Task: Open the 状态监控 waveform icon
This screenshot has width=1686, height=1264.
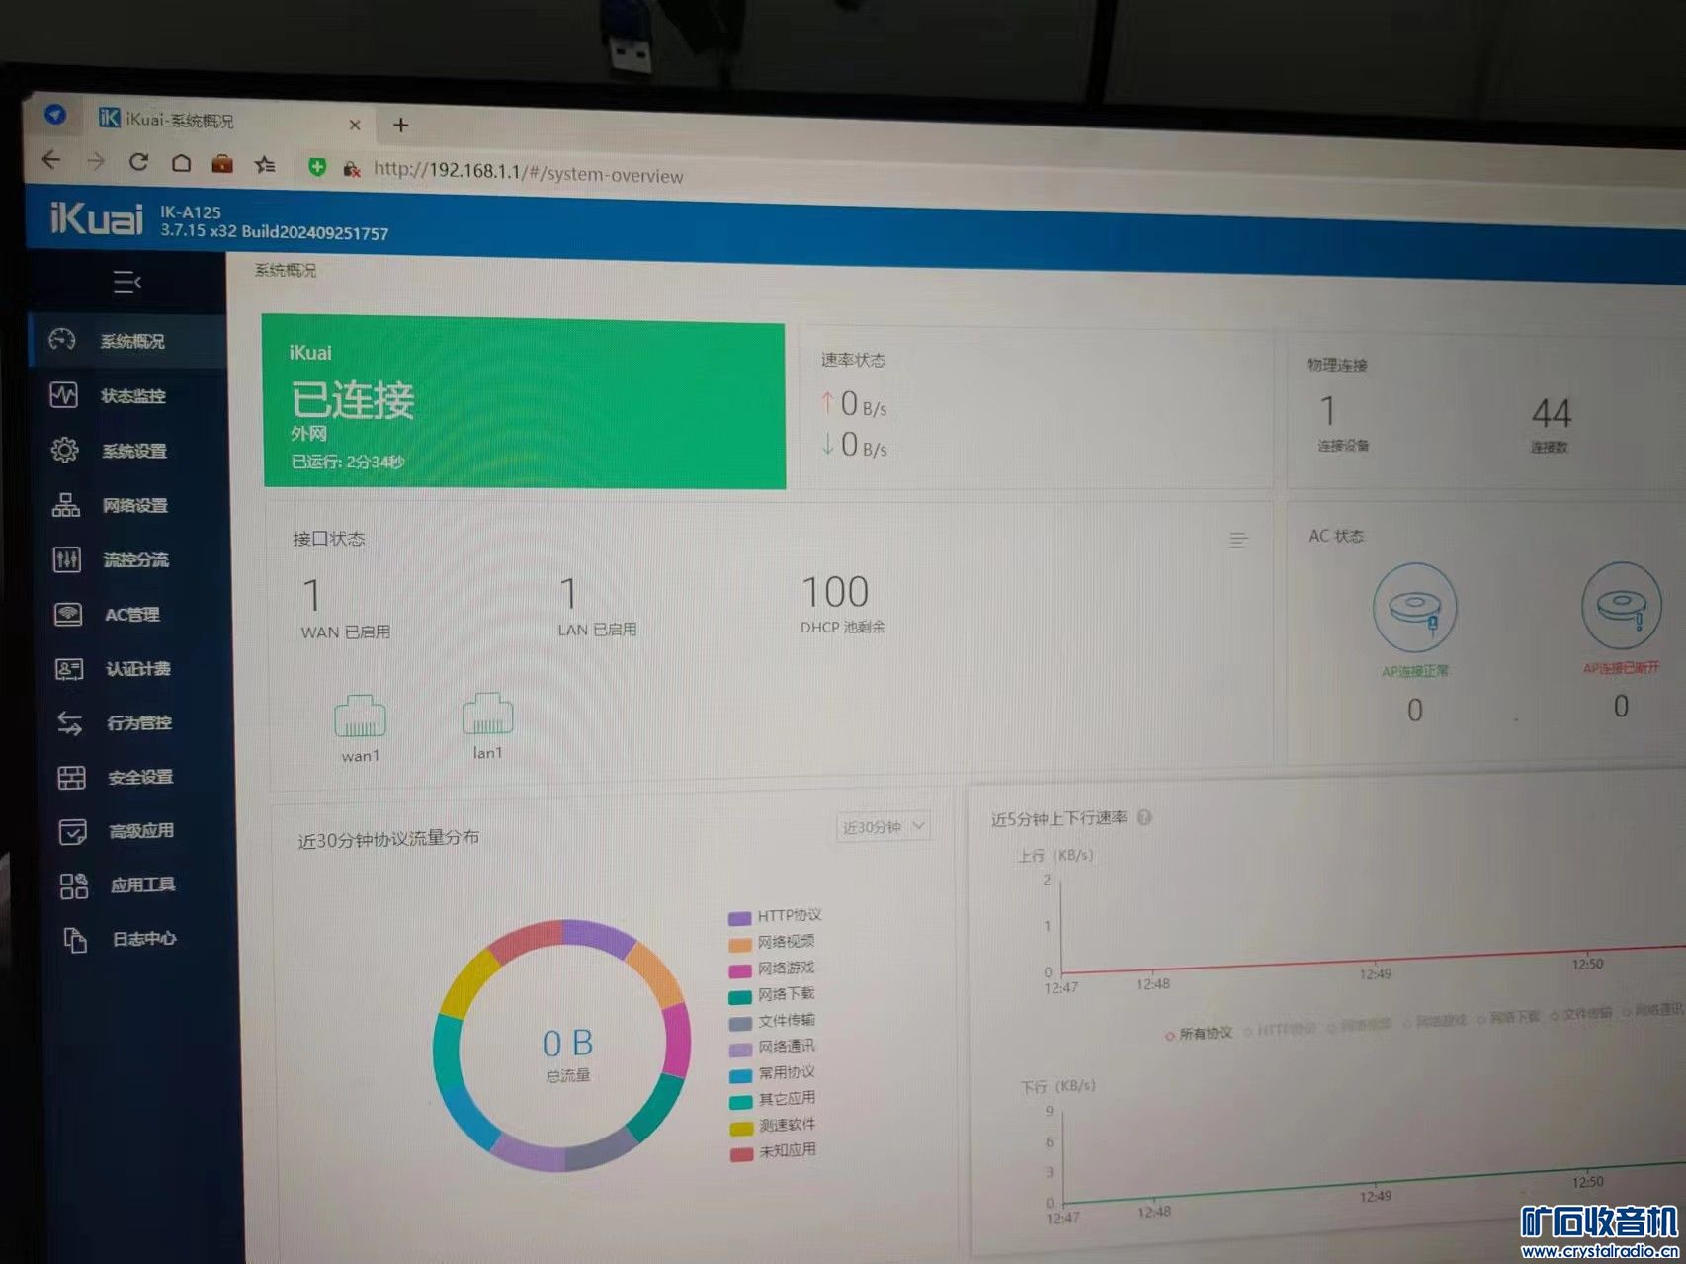Action: (x=63, y=395)
